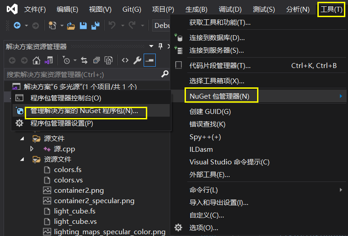Expand the 源.cpp file node
This screenshot has height=236, width=348.
point(32,149)
